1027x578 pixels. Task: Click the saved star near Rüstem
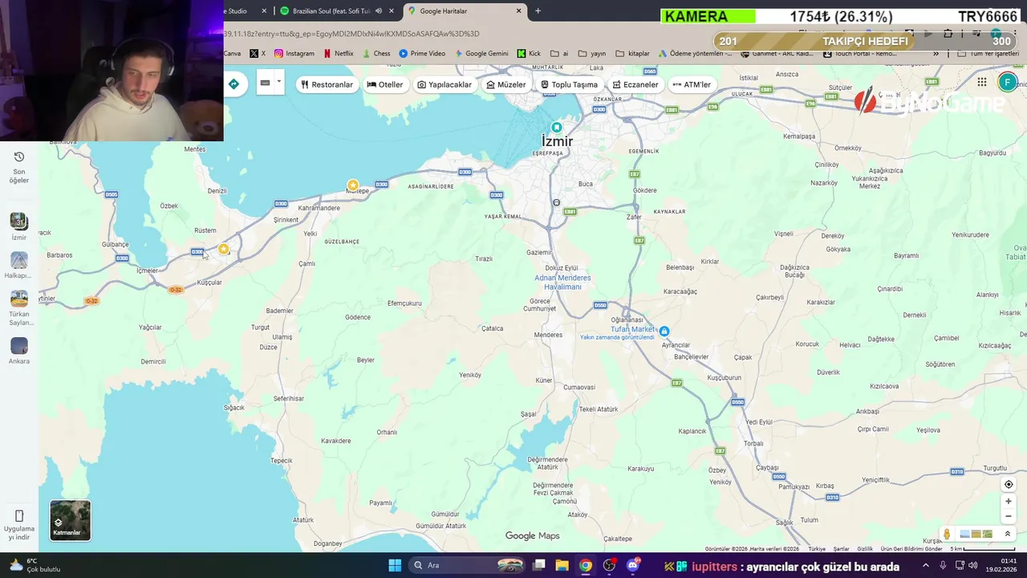pos(223,249)
